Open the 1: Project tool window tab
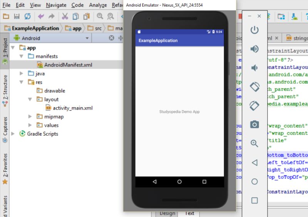Viewport: 308px width, 217px height. 5,51
